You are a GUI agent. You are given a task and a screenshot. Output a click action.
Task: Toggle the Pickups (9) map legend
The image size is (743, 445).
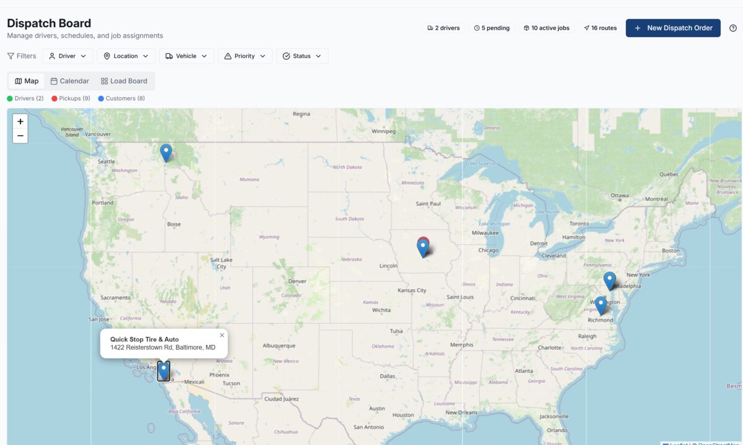tap(70, 98)
